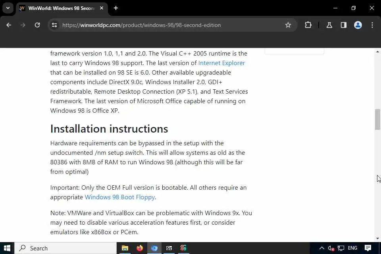Open the last pinned taskbar app

point(183,248)
